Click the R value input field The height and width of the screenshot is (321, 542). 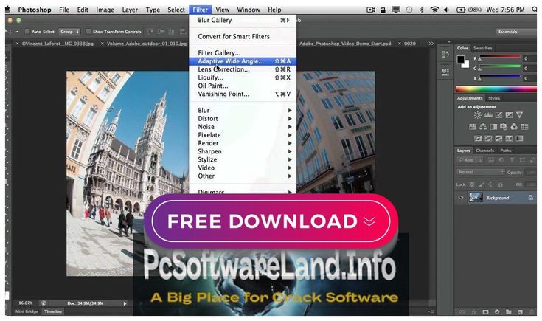tap(529, 58)
